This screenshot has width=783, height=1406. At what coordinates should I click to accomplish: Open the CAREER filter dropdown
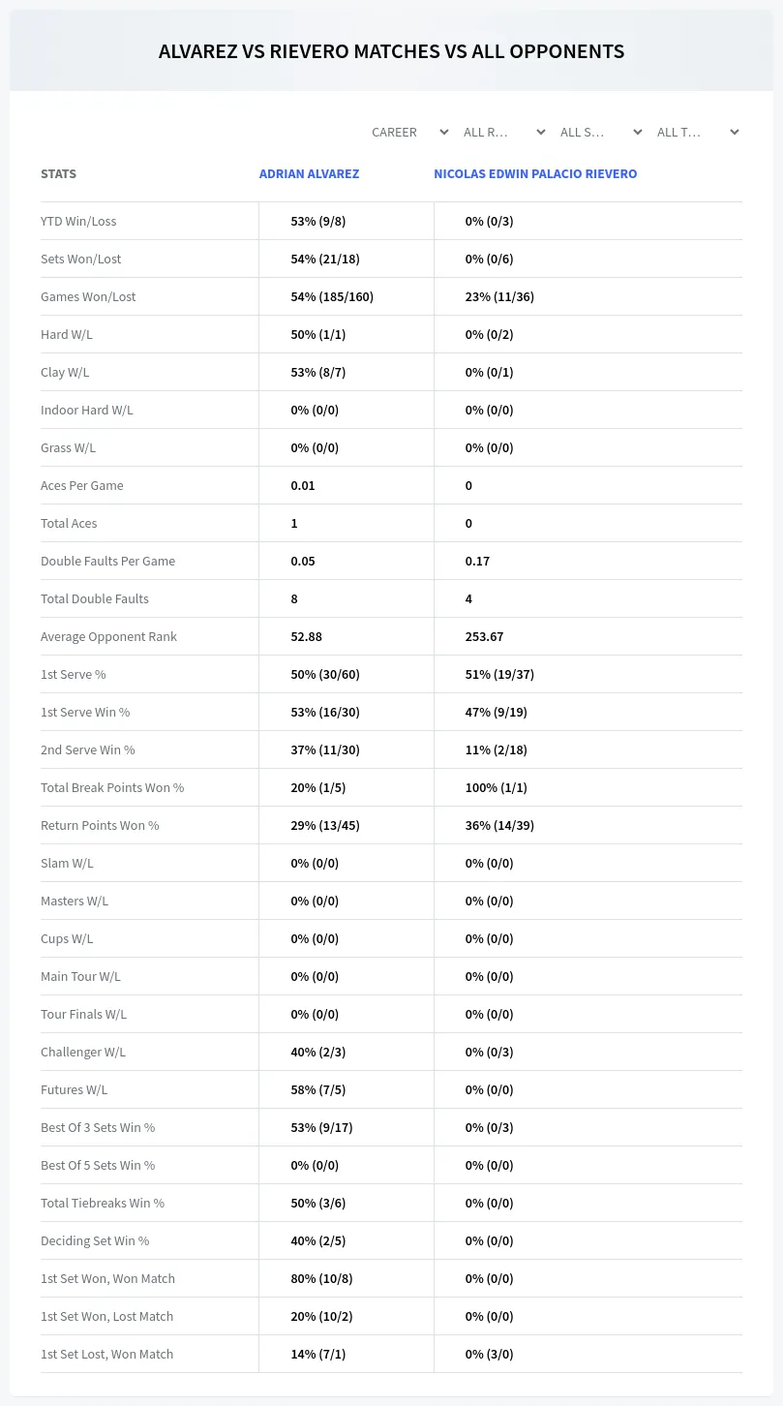pos(409,132)
